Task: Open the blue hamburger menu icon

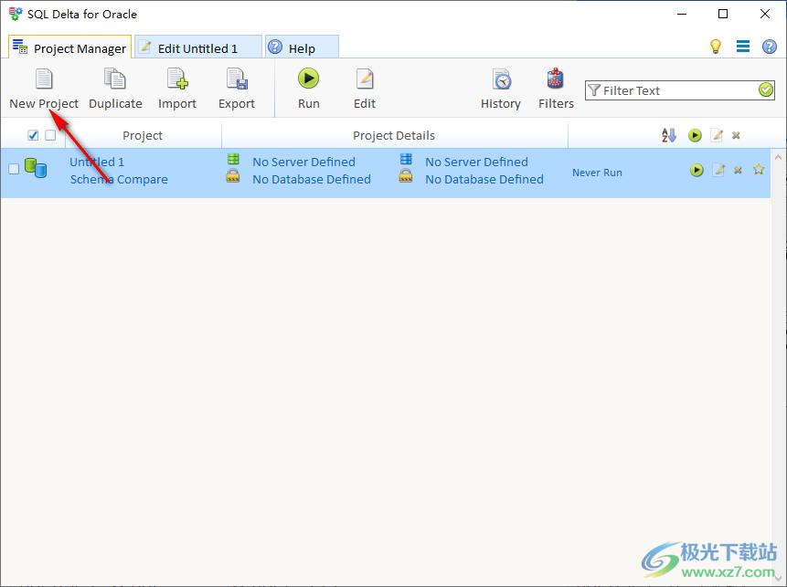Action: (743, 47)
